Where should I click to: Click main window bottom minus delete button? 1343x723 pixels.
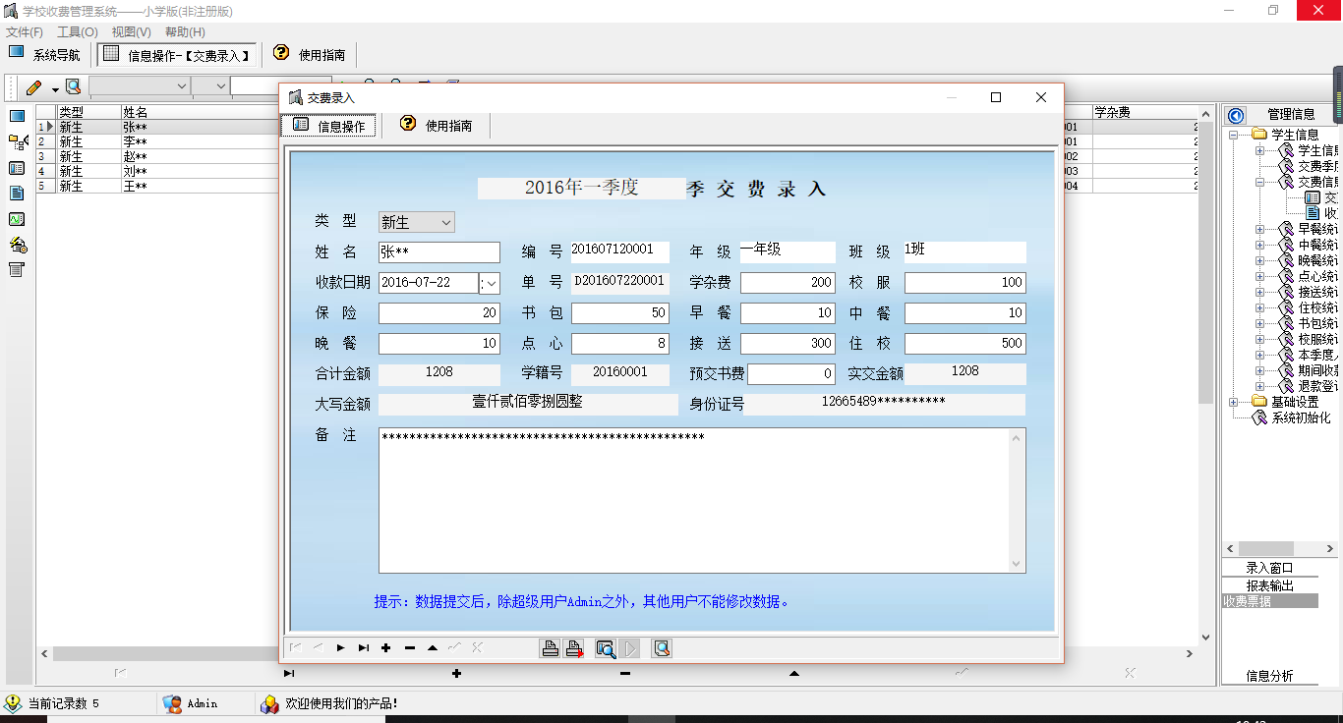coord(625,673)
